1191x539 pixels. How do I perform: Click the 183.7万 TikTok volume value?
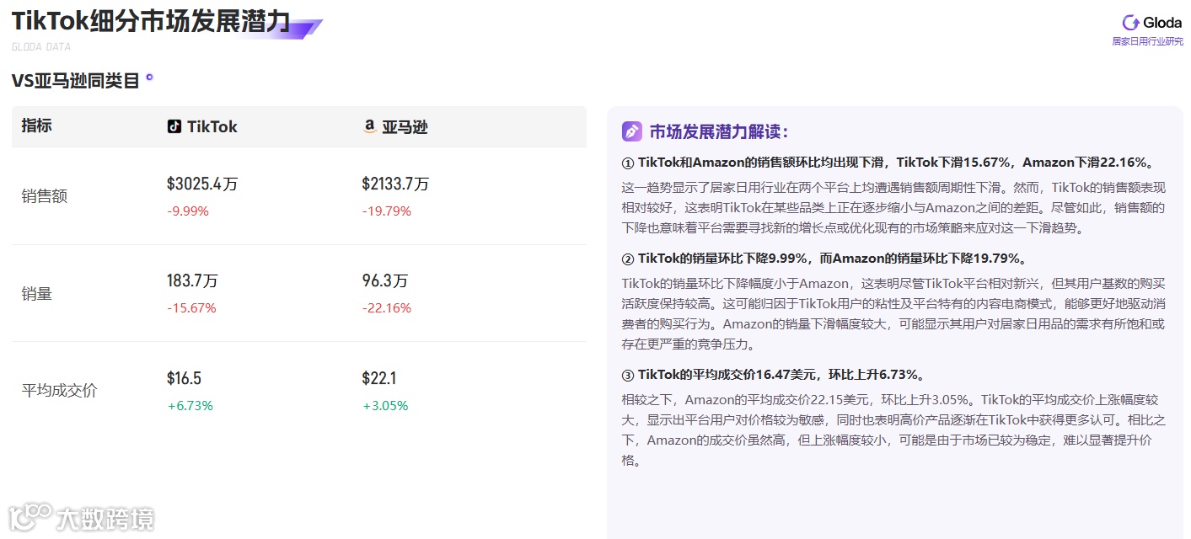[x=192, y=280]
